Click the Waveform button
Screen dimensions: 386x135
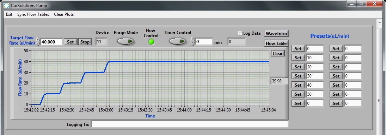276,33
